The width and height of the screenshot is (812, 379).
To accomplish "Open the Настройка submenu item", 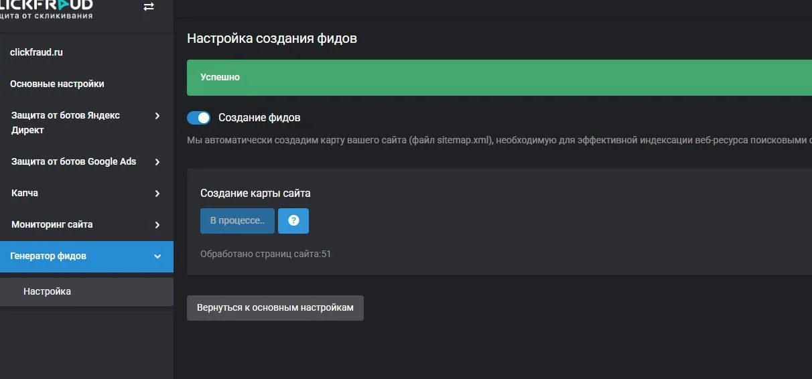I will coord(47,291).
